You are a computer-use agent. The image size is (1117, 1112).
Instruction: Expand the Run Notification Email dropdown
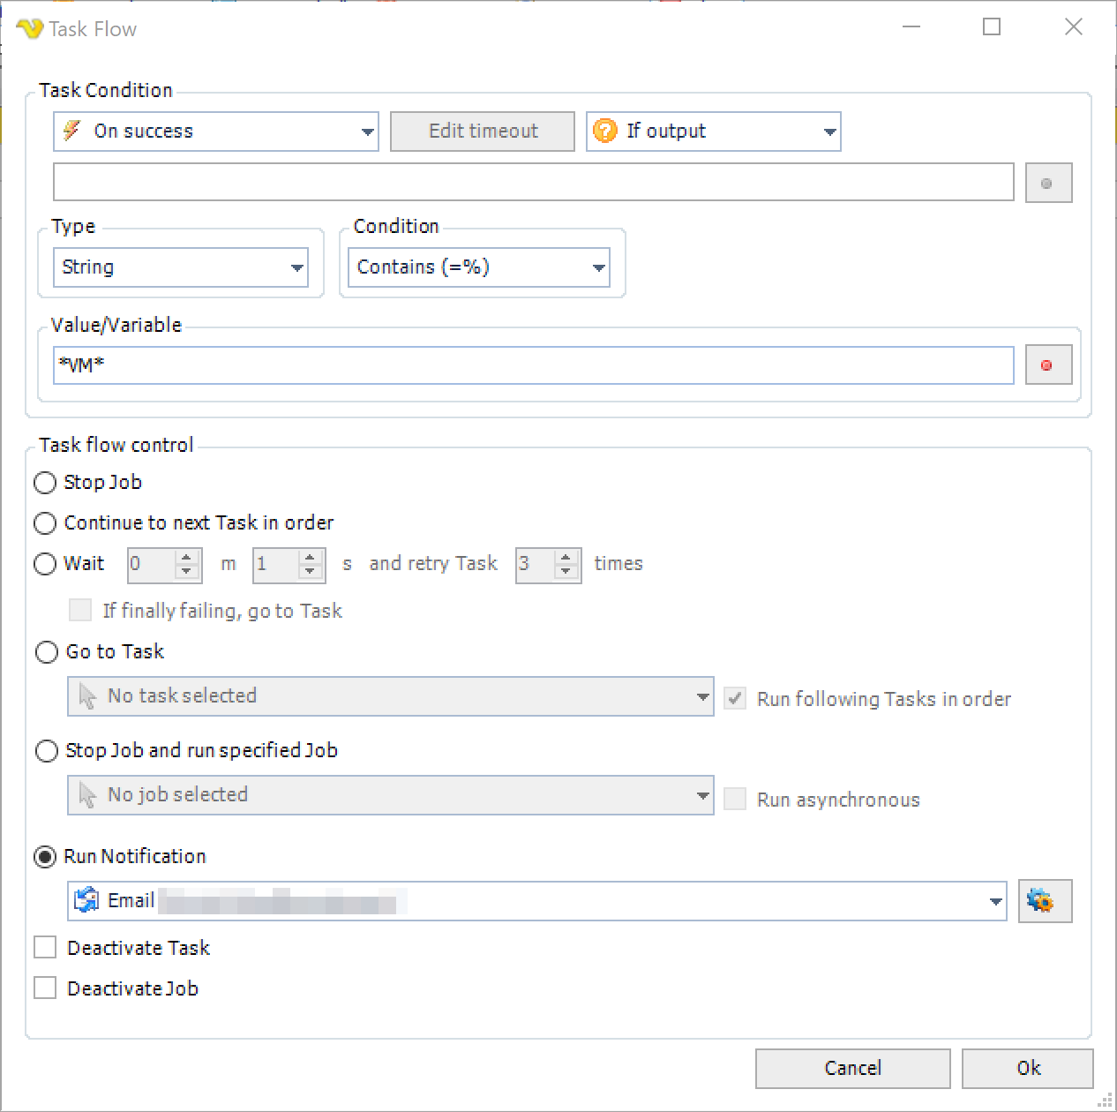pyautogui.click(x=995, y=901)
